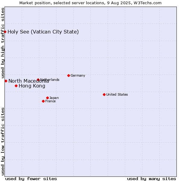Click the 'used by fewer sites' axis label
The width and height of the screenshot is (181, 181).
[31, 179]
